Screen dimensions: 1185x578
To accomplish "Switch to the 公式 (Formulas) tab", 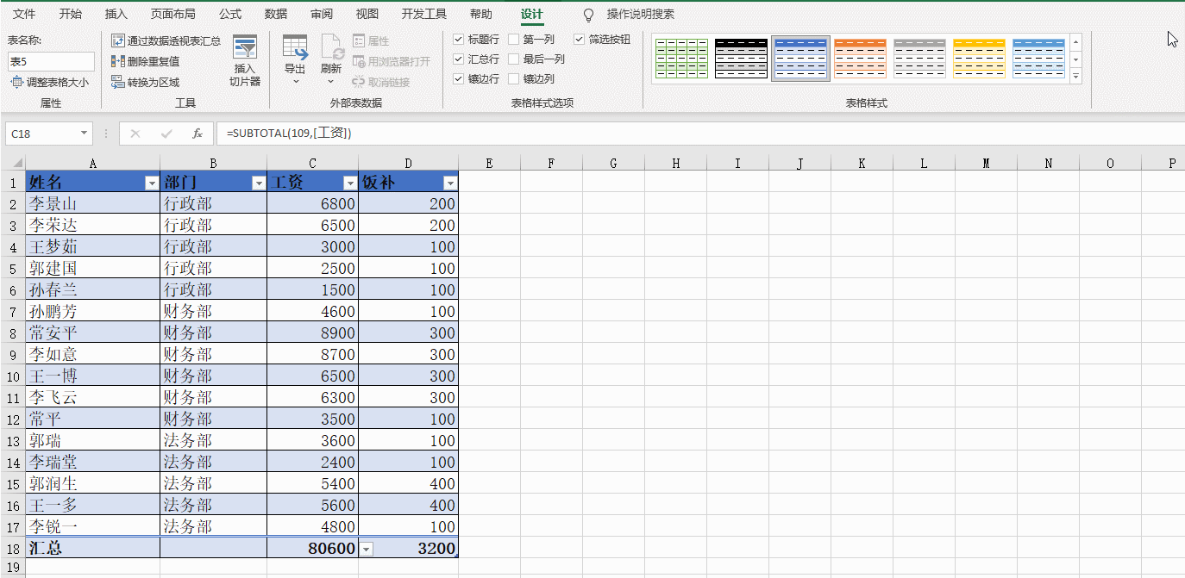I will pyautogui.click(x=230, y=15).
